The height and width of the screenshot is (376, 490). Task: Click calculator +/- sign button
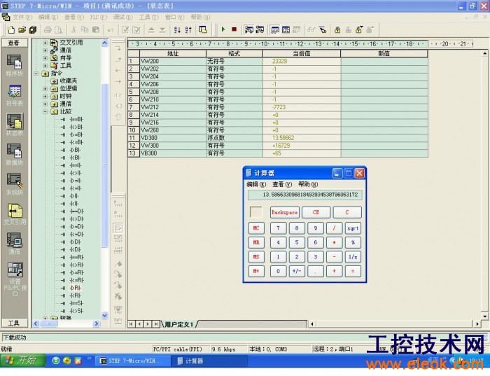297,271
